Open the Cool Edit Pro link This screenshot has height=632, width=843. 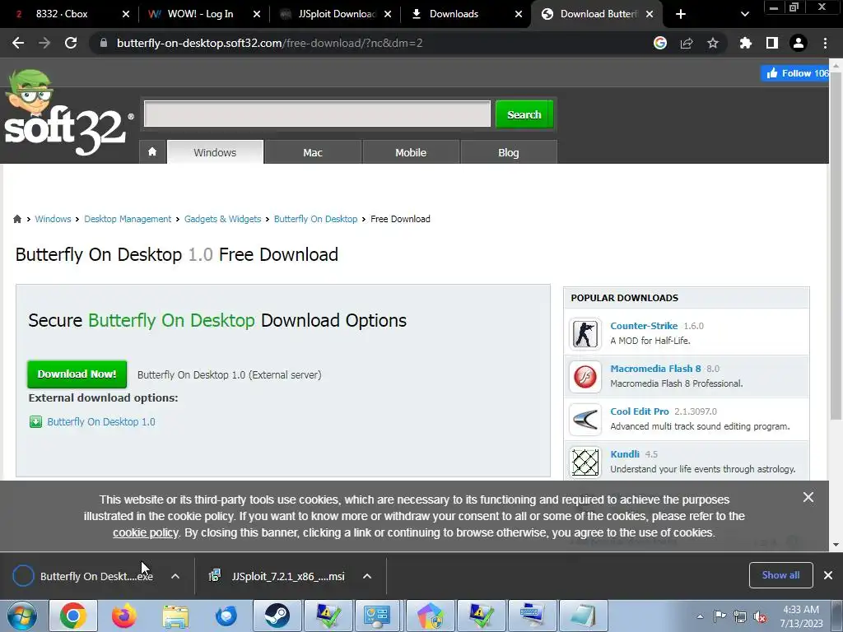(639, 411)
